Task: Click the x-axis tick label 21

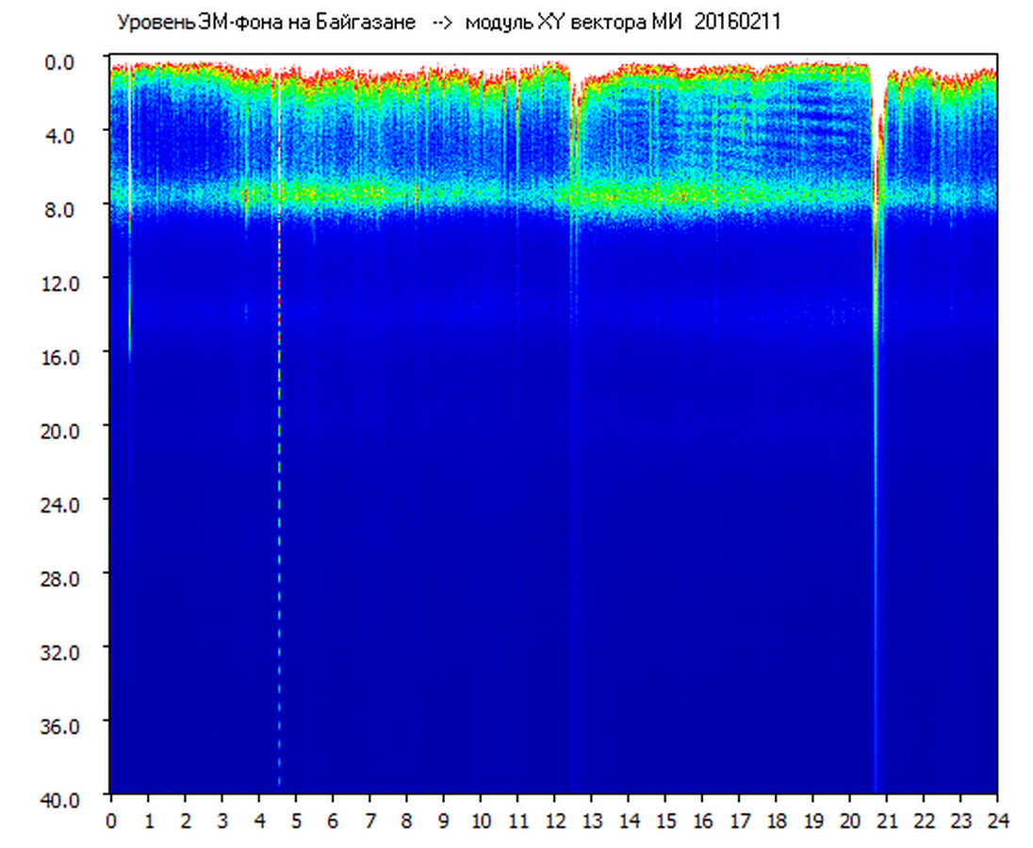Action: [886, 821]
